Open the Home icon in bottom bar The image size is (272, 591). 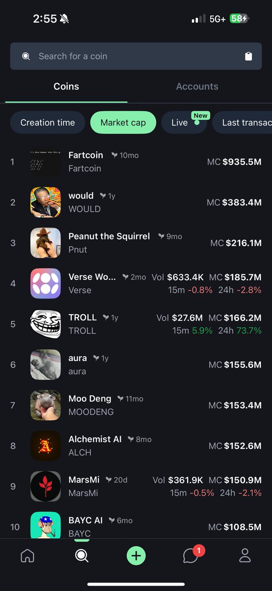click(27, 556)
